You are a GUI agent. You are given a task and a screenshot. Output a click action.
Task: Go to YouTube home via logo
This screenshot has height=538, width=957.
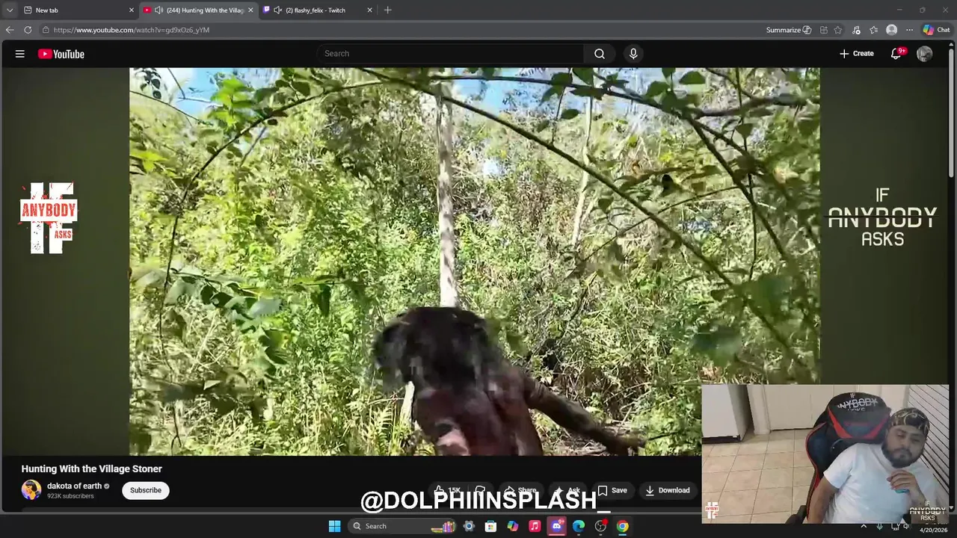(x=61, y=54)
